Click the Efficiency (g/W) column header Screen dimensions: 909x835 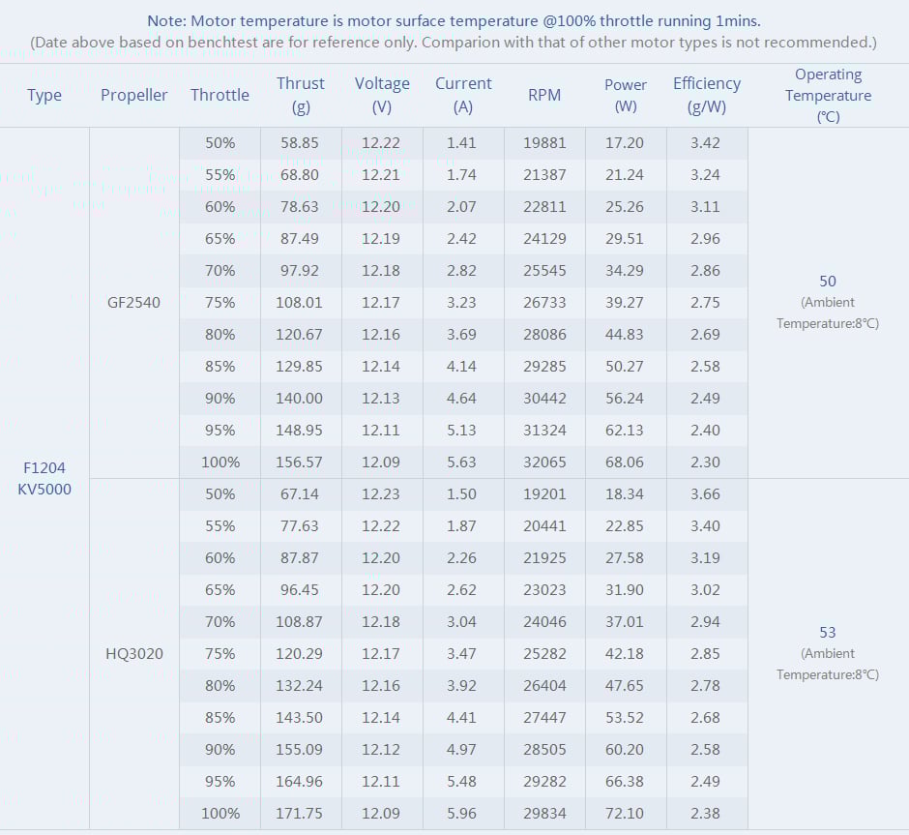pos(707,95)
